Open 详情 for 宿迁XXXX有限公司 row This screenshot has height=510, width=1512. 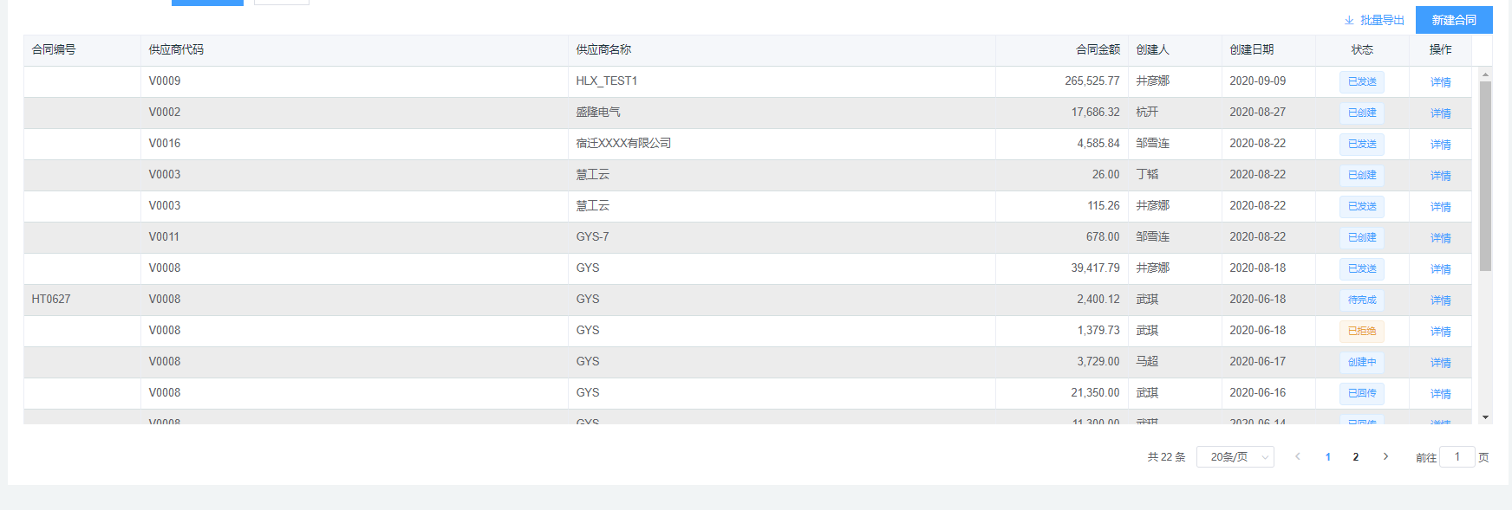point(1440,145)
